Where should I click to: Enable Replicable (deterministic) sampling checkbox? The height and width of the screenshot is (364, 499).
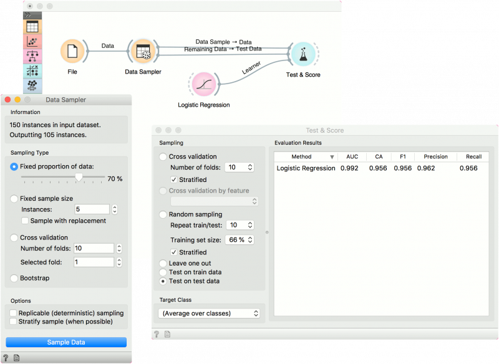14,313
